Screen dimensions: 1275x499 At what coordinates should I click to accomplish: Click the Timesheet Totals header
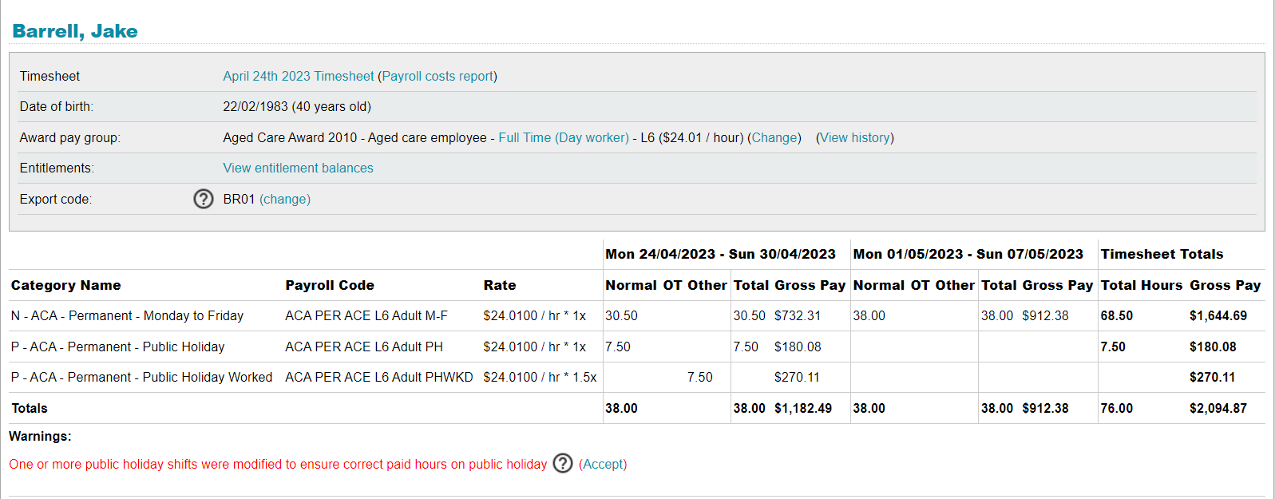(1162, 254)
